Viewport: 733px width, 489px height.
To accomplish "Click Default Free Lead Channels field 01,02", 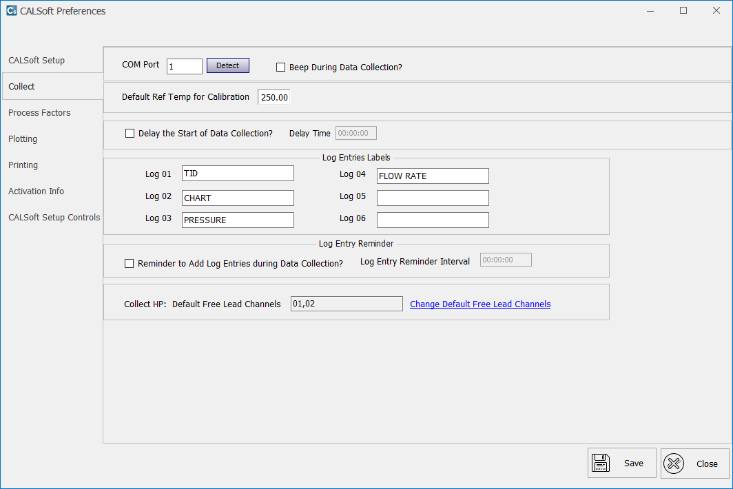I will tap(347, 304).
